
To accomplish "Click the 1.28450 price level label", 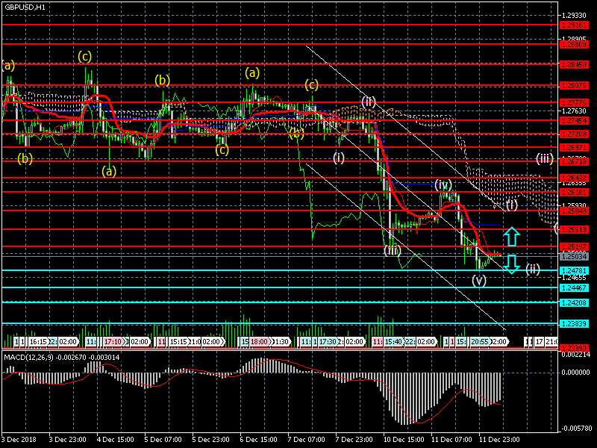I will tap(574, 65).
